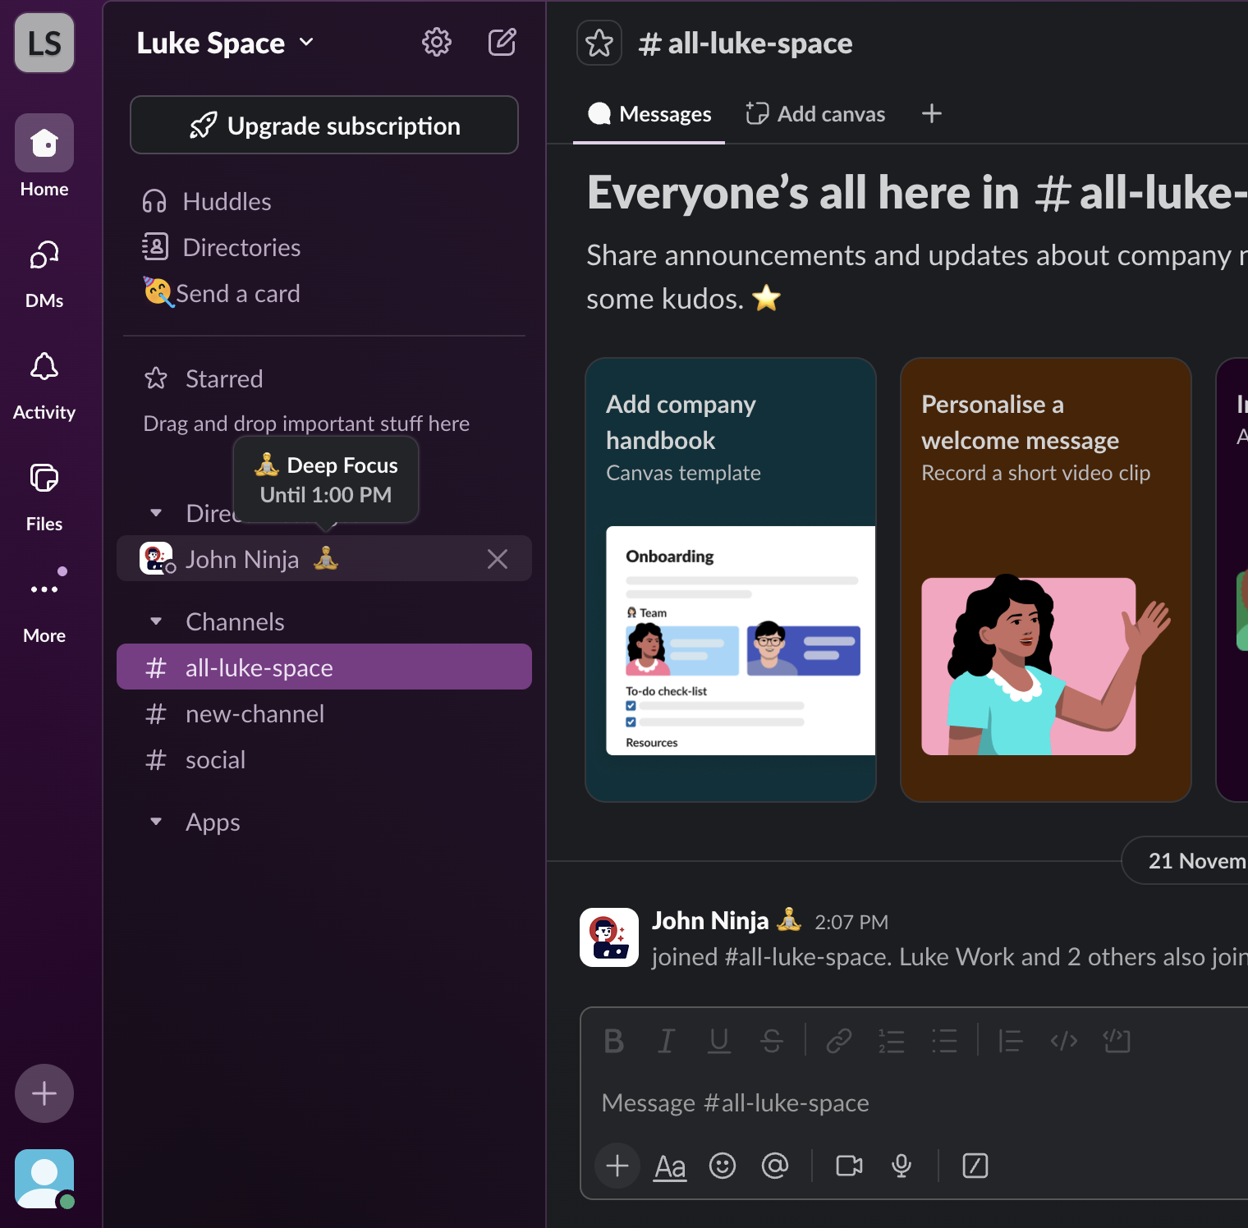Open the Activity panel
This screenshot has width=1248, height=1228.
(44, 367)
